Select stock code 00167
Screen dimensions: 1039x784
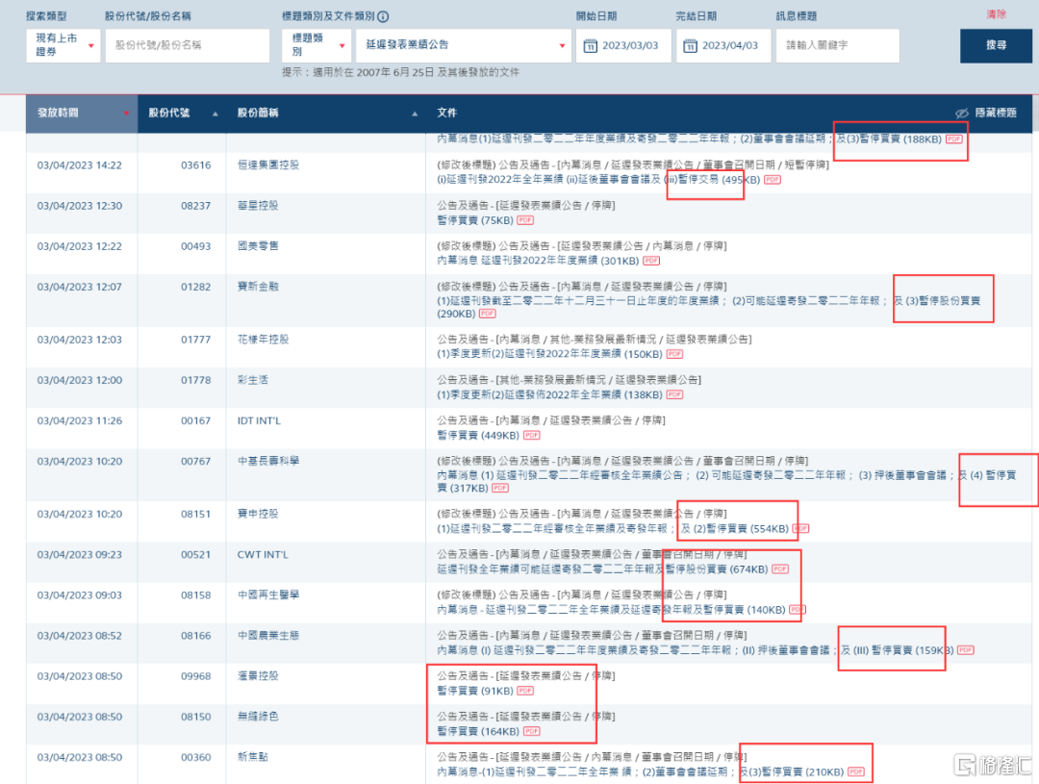click(x=196, y=420)
